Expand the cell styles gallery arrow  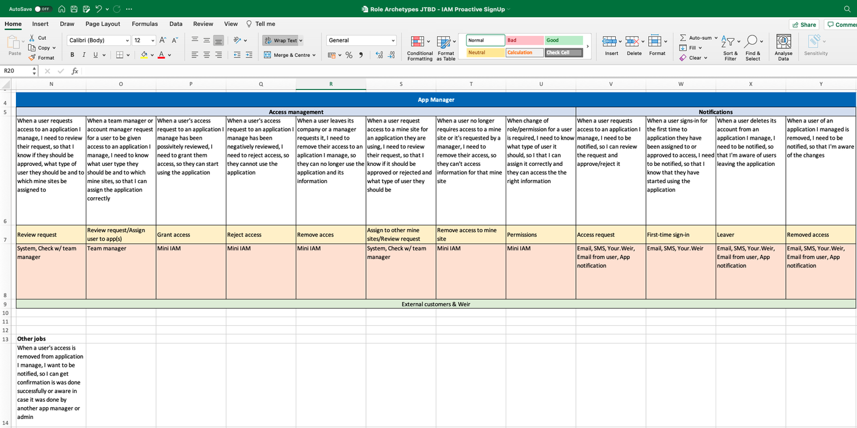click(x=588, y=47)
